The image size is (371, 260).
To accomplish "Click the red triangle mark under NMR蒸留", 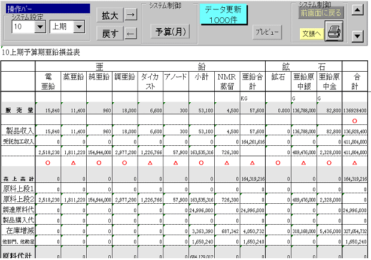I will [227, 163].
